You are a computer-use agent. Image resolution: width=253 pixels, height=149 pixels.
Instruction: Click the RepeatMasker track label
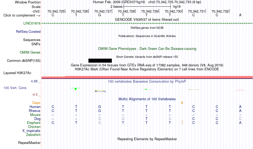(29, 143)
